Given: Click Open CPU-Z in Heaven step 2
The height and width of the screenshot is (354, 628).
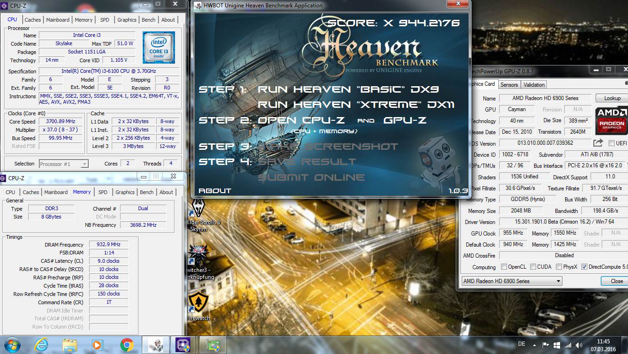Looking at the screenshot, I should 302,120.
